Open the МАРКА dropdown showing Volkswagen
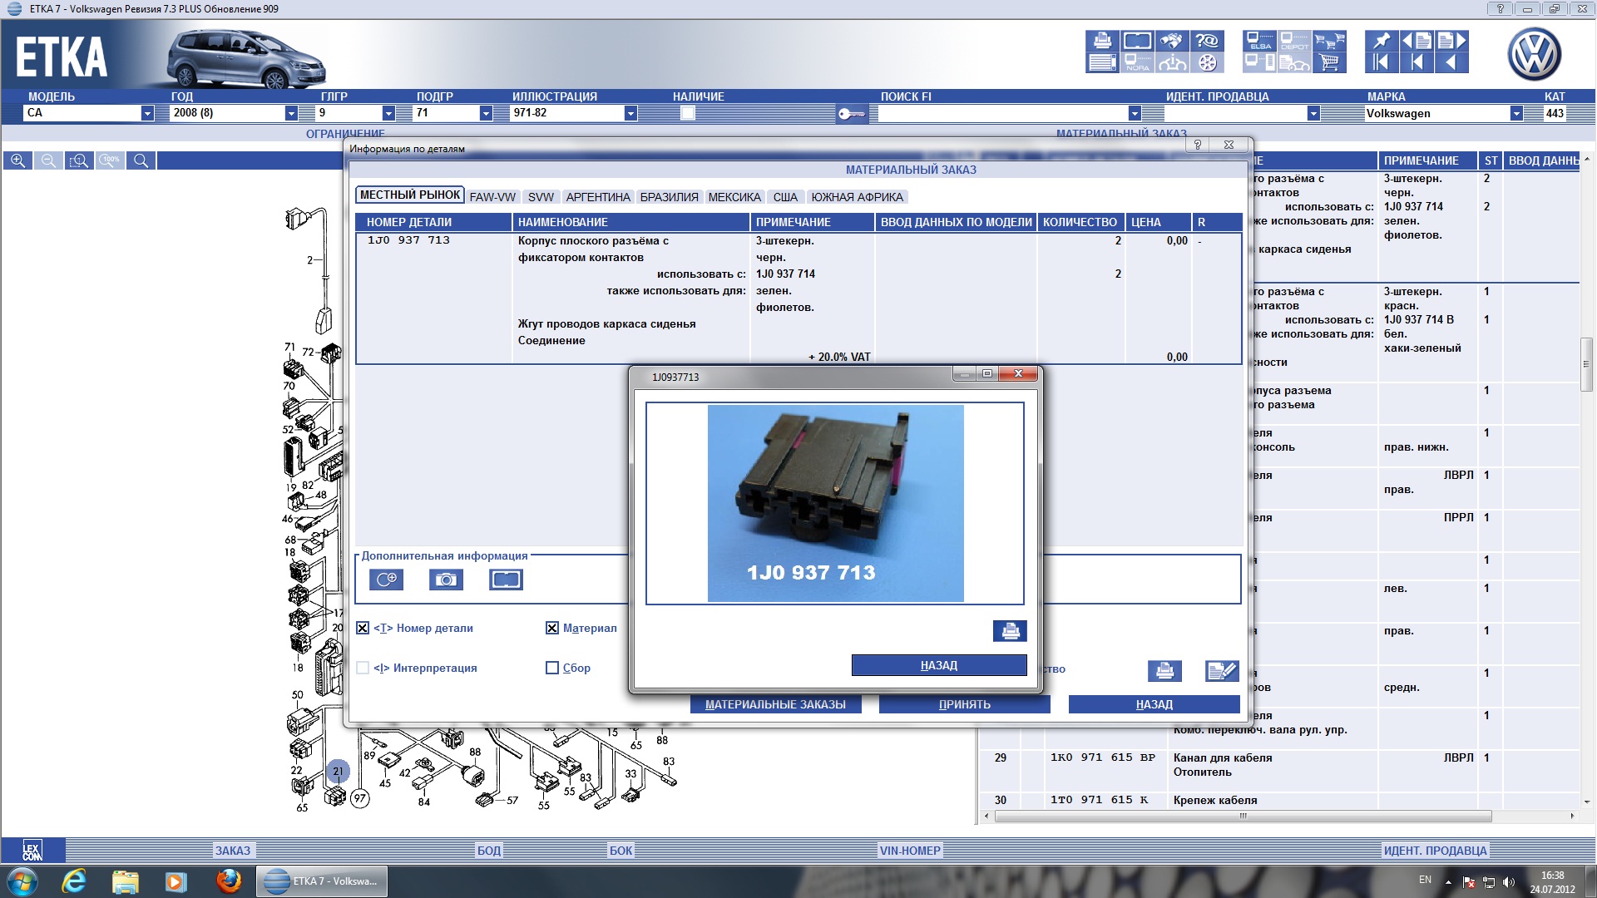Screen dimensions: 1597x898 tap(1516, 113)
